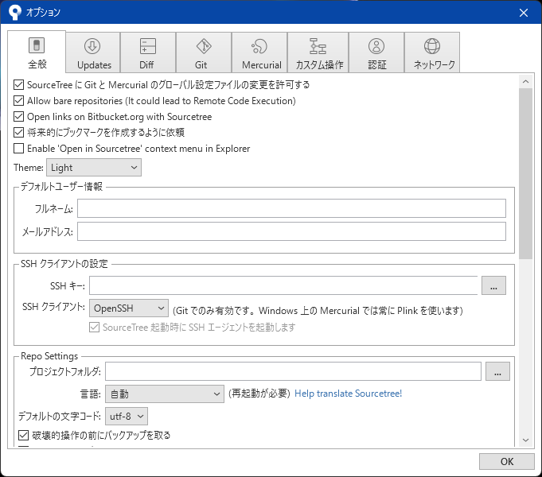Click the Repo Settings group label
The height and width of the screenshot is (477, 542).
point(49,356)
